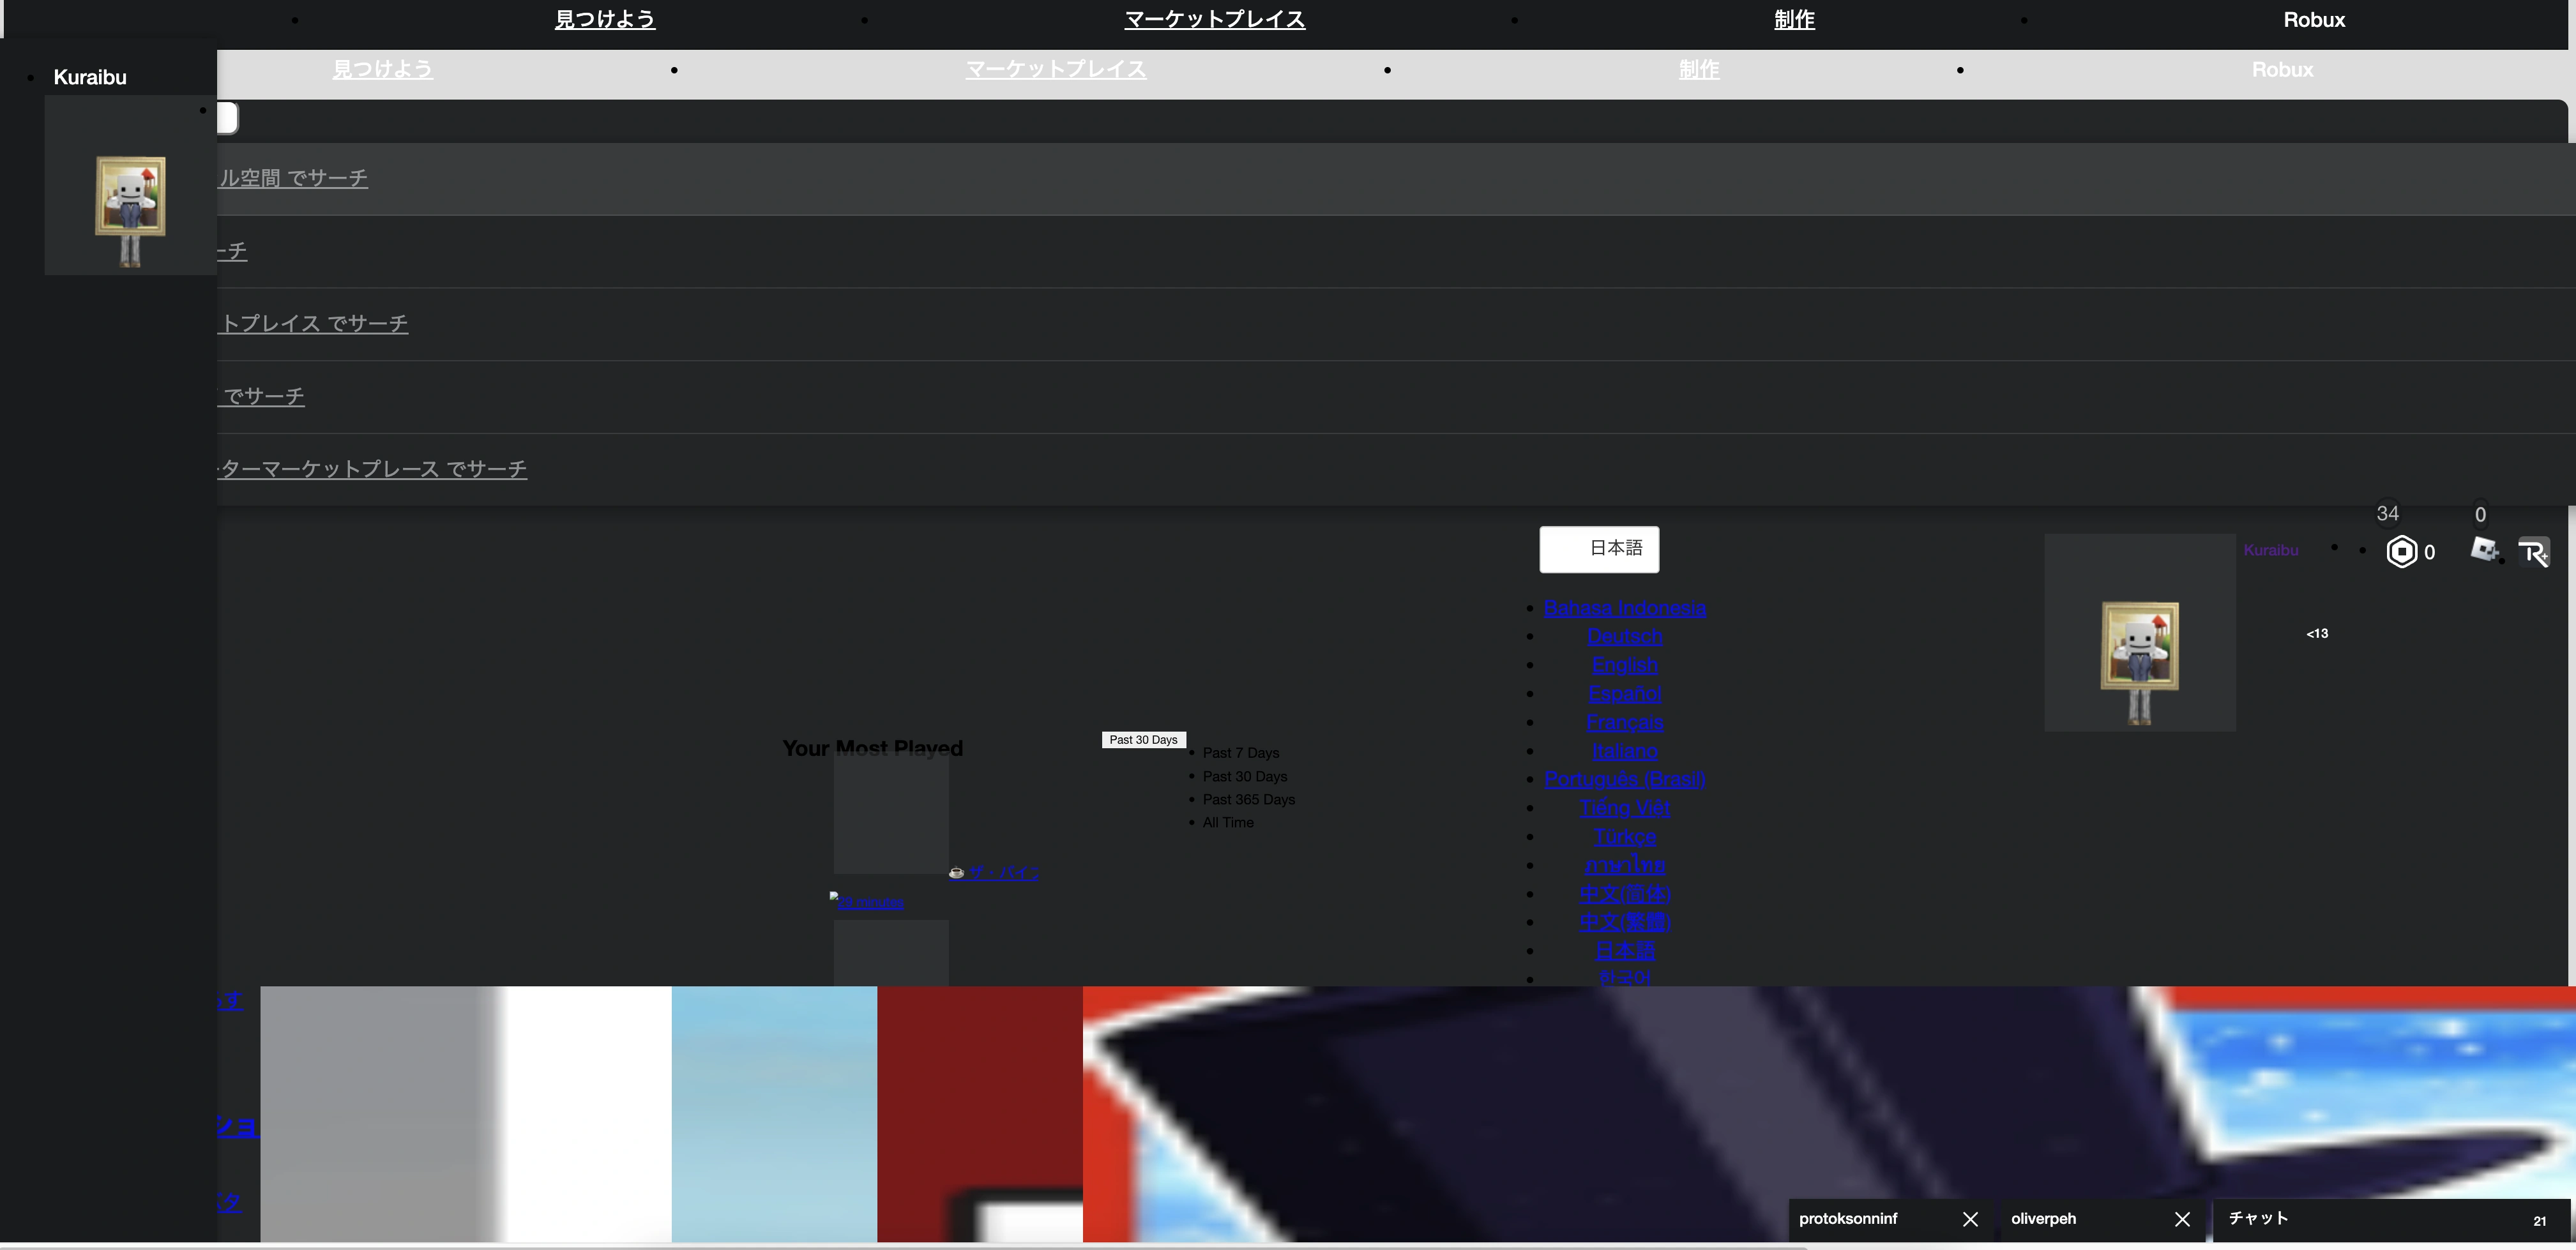
Task: Click Robux in the top navigation bar
Action: click(2313, 20)
